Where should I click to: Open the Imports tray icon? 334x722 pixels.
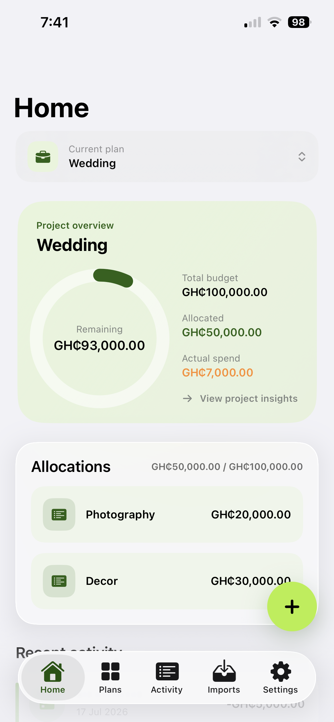(224, 671)
